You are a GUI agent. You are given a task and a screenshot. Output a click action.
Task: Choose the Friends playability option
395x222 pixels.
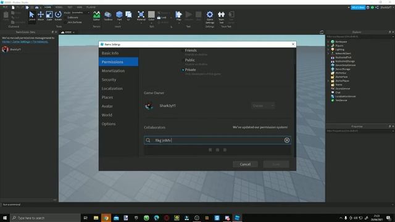pyautogui.click(x=183, y=51)
